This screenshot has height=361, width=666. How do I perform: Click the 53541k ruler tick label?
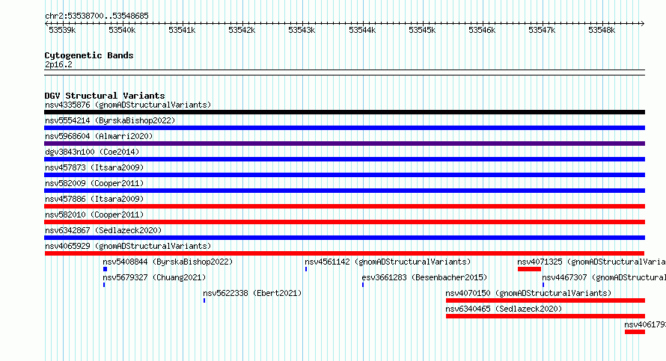182,30
